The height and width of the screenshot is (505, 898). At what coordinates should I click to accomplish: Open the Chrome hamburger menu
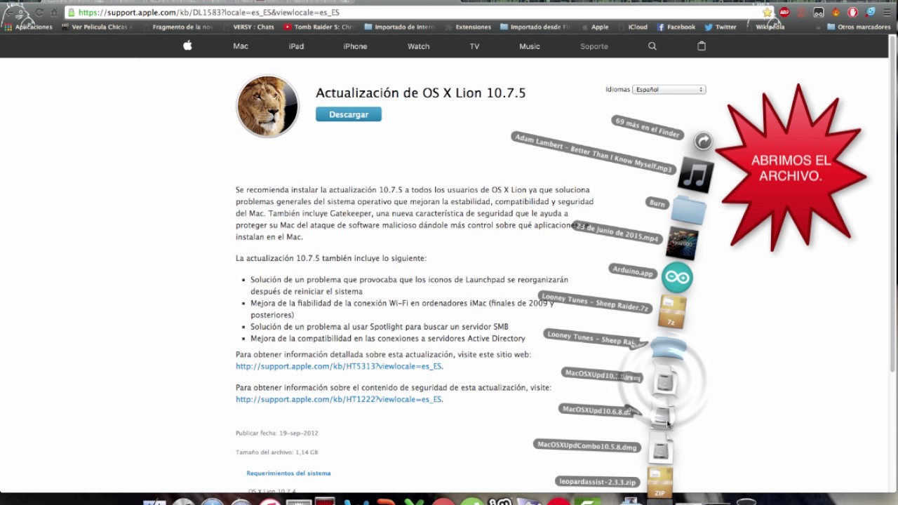[x=886, y=12]
